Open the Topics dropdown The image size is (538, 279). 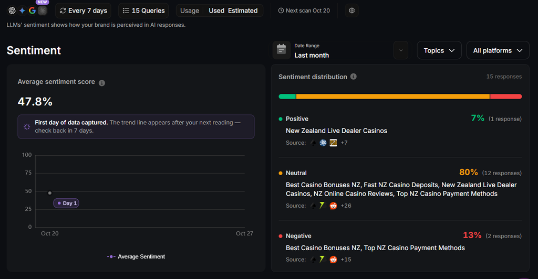tap(439, 50)
